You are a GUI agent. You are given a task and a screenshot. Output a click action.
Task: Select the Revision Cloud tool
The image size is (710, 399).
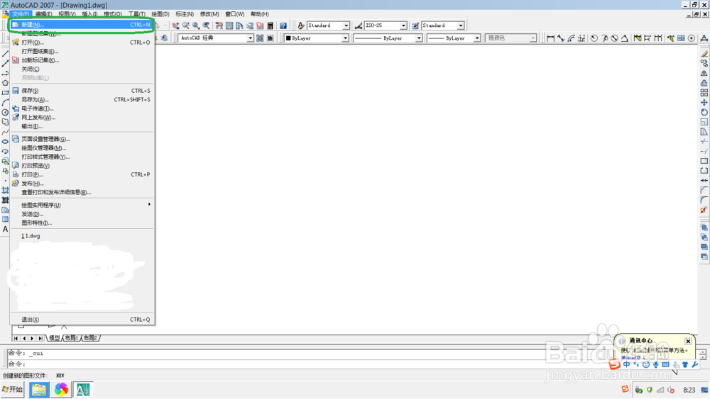pyautogui.click(x=5, y=122)
